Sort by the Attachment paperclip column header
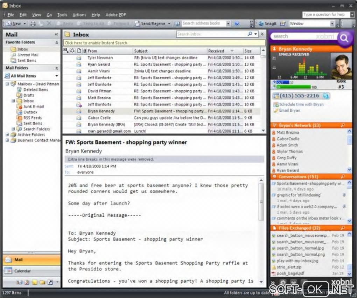 (85, 51)
